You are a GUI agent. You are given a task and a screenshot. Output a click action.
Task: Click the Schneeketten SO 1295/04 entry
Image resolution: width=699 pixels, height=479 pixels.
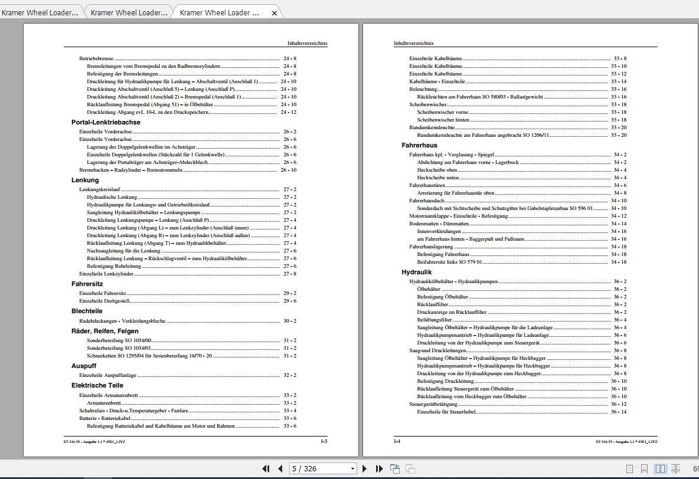coord(192,356)
